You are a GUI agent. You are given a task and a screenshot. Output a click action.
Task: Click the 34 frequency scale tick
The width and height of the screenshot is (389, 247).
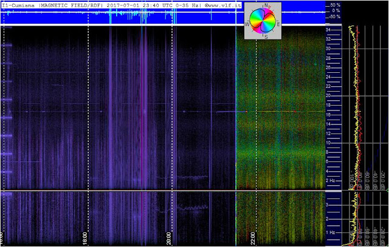point(328,30)
